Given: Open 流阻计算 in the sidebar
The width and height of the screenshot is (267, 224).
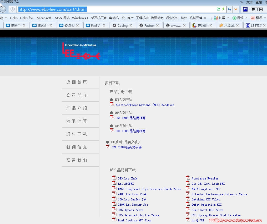Looking at the screenshot, I should 77,121.
